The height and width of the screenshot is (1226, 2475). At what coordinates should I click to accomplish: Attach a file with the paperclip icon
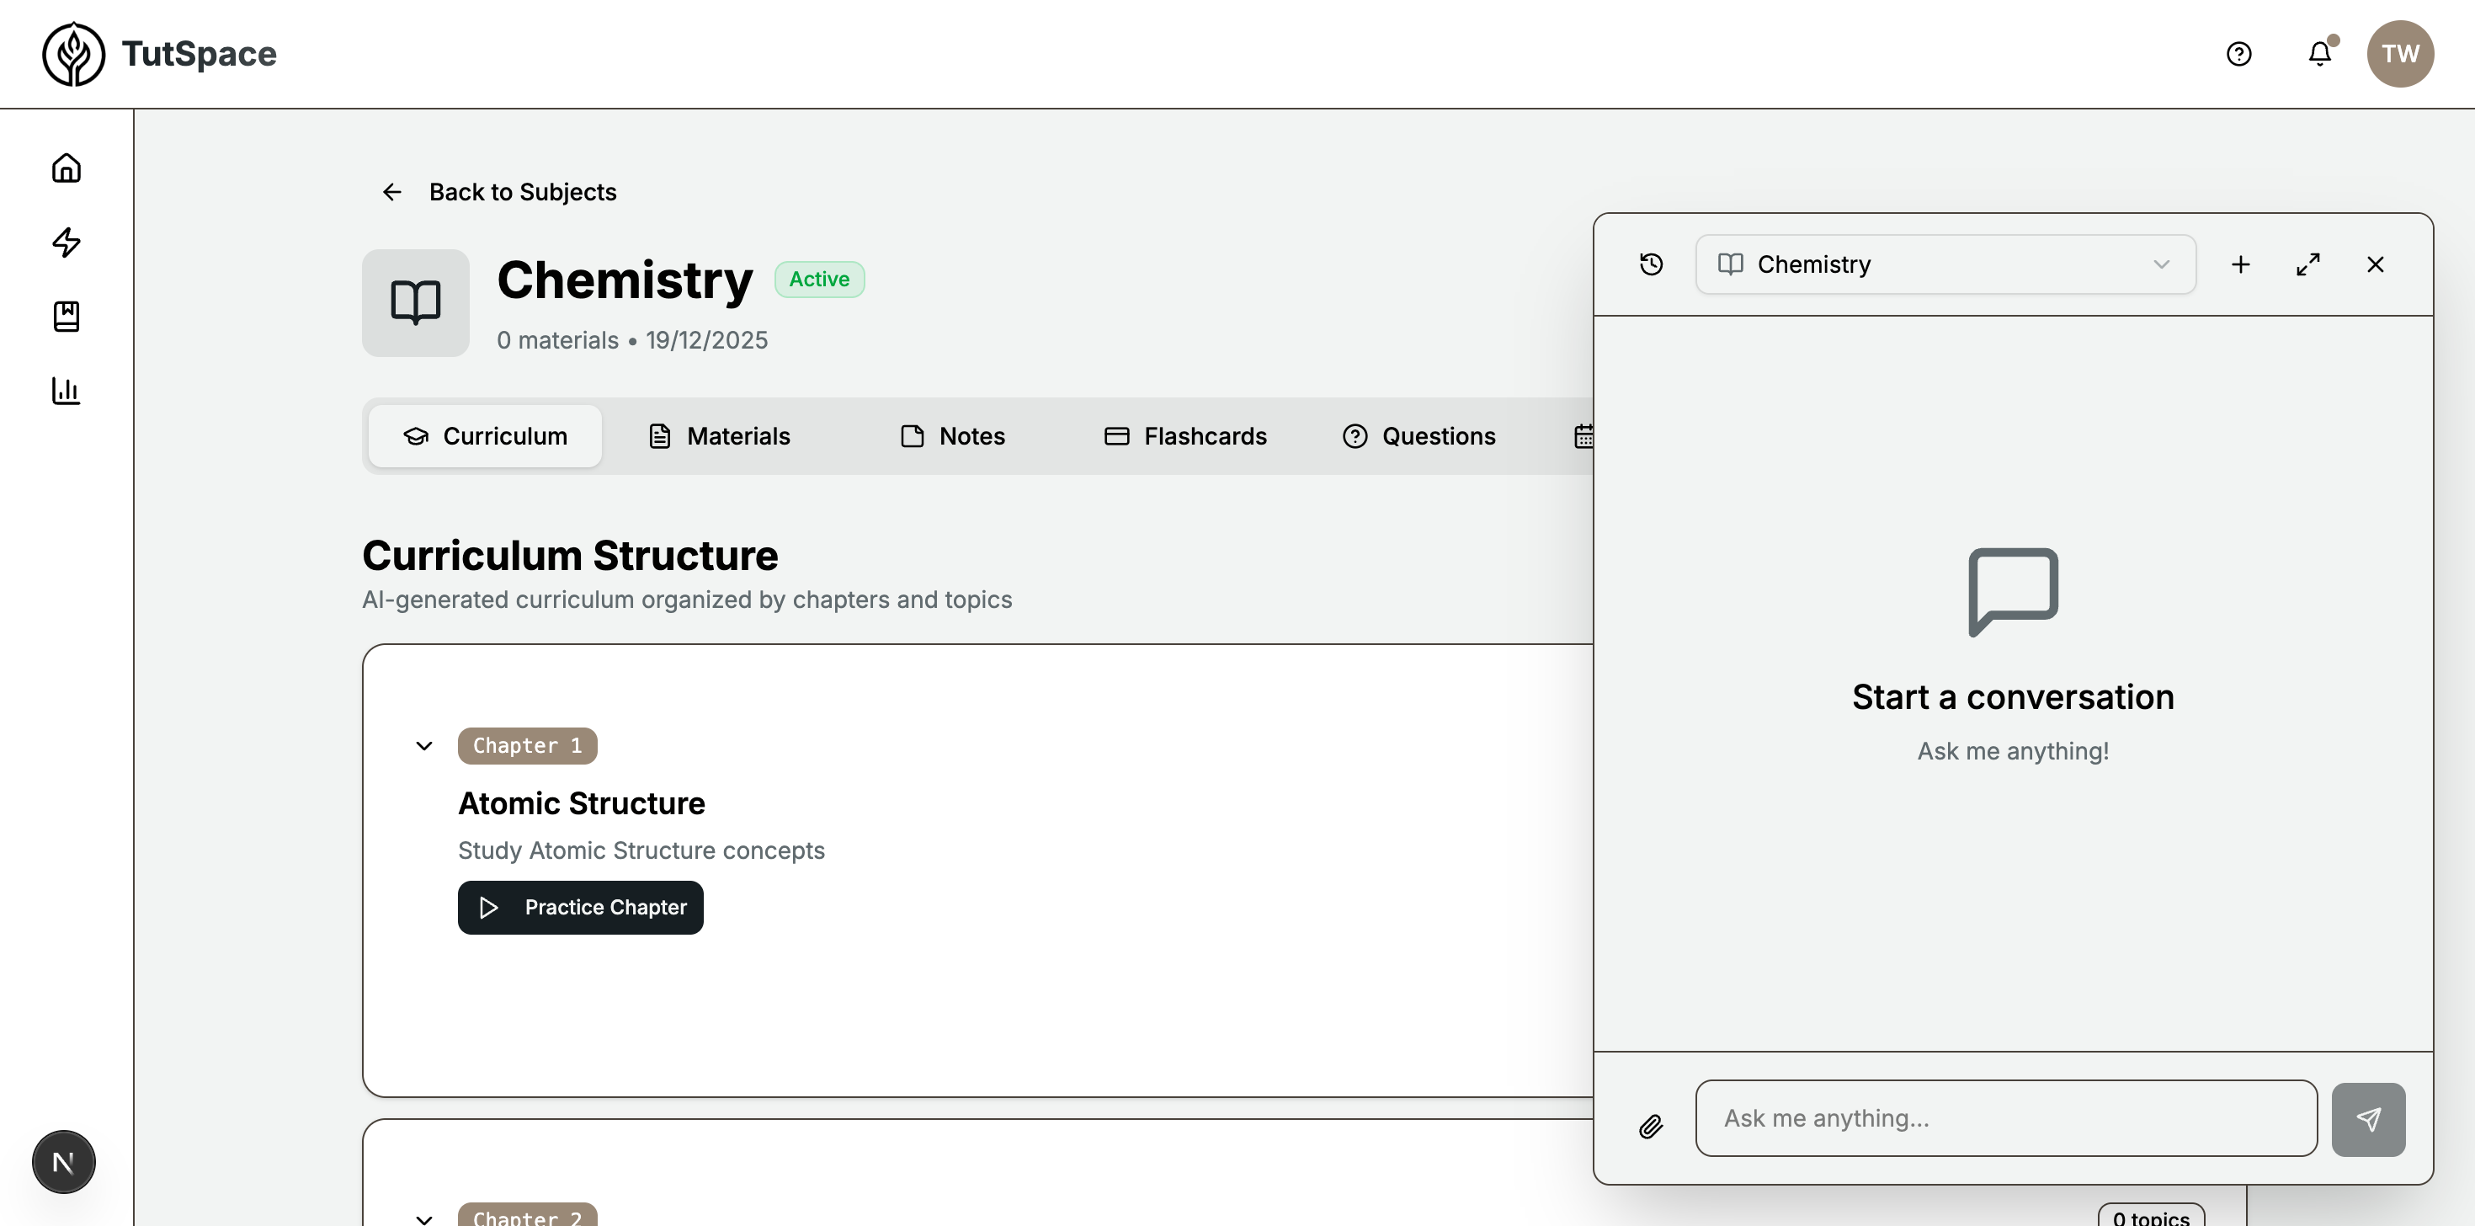1652,1126
